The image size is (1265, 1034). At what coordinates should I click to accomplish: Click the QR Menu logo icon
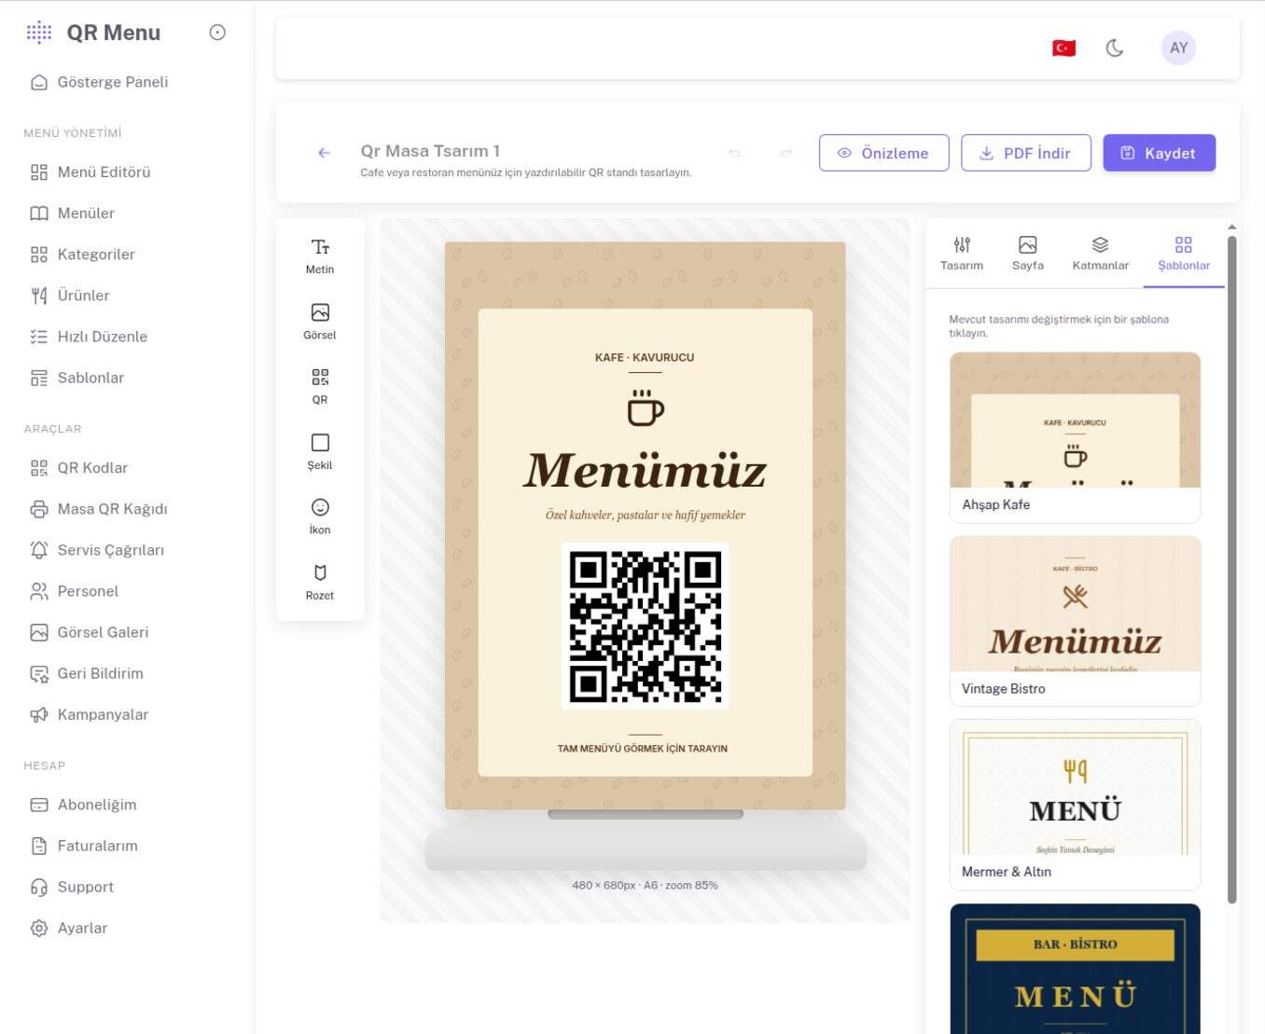[x=39, y=33]
